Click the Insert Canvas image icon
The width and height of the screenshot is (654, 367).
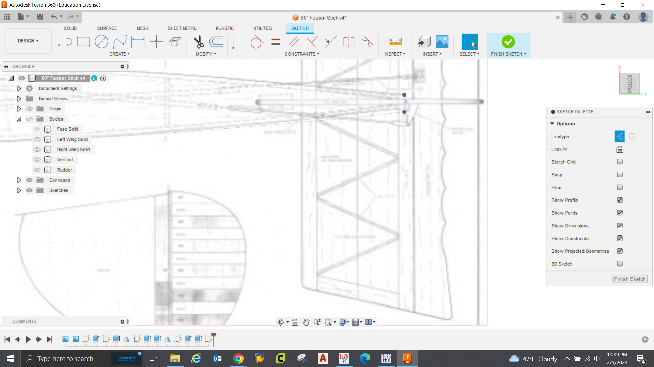click(442, 42)
